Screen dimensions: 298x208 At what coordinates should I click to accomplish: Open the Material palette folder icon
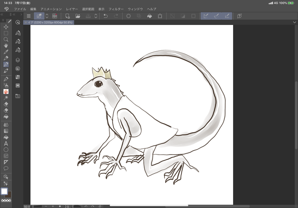[18, 96]
